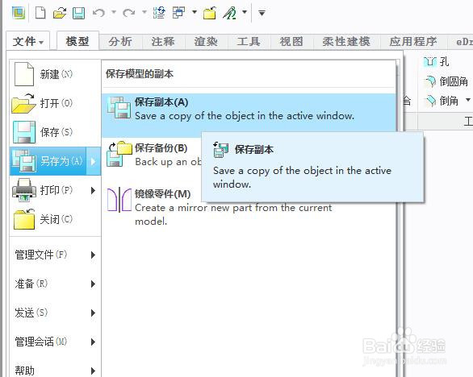
Task: Expand the arrow next to 打印(P)
Action: pyautogui.click(x=93, y=190)
